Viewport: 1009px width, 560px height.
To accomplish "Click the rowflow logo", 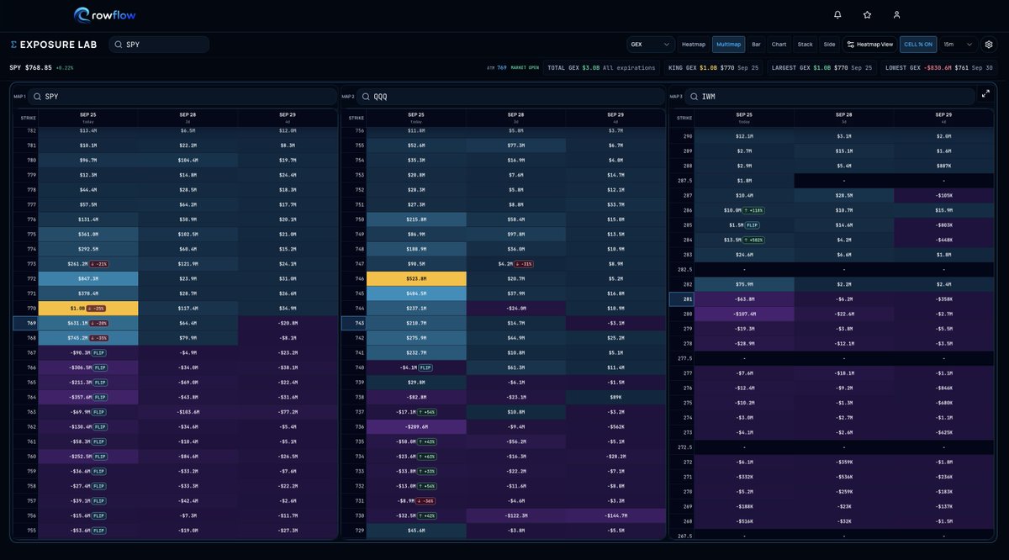I will [104, 14].
